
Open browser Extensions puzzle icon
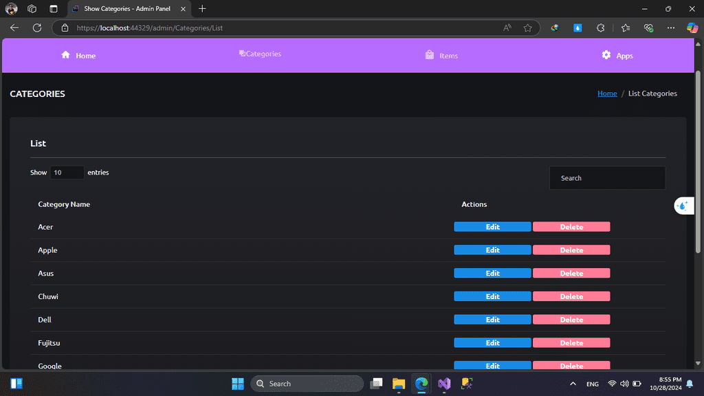[601, 27]
